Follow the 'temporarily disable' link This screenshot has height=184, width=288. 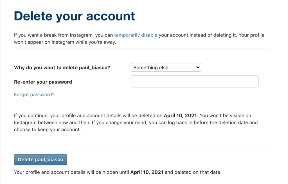136,35
